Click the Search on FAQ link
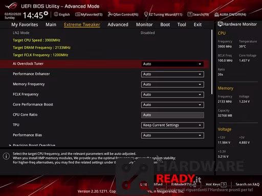The width and height of the screenshot is (262, 196). (x=247, y=184)
